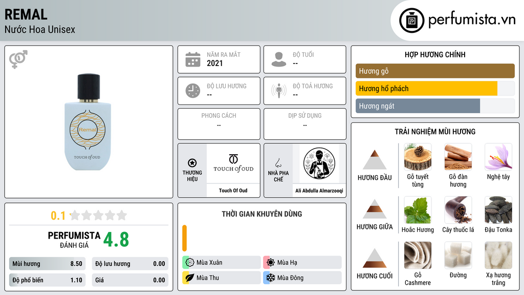This screenshot has height=295, width=524.
Task: Click the Mùa Hạ season button
Action: (302, 262)
